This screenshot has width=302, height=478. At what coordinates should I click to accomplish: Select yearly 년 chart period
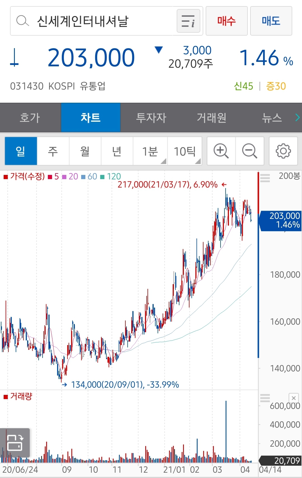click(x=117, y=151)
